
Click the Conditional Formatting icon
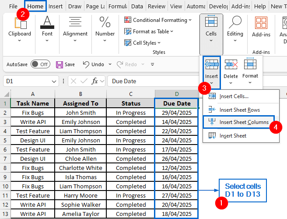[x=128, y=20]
